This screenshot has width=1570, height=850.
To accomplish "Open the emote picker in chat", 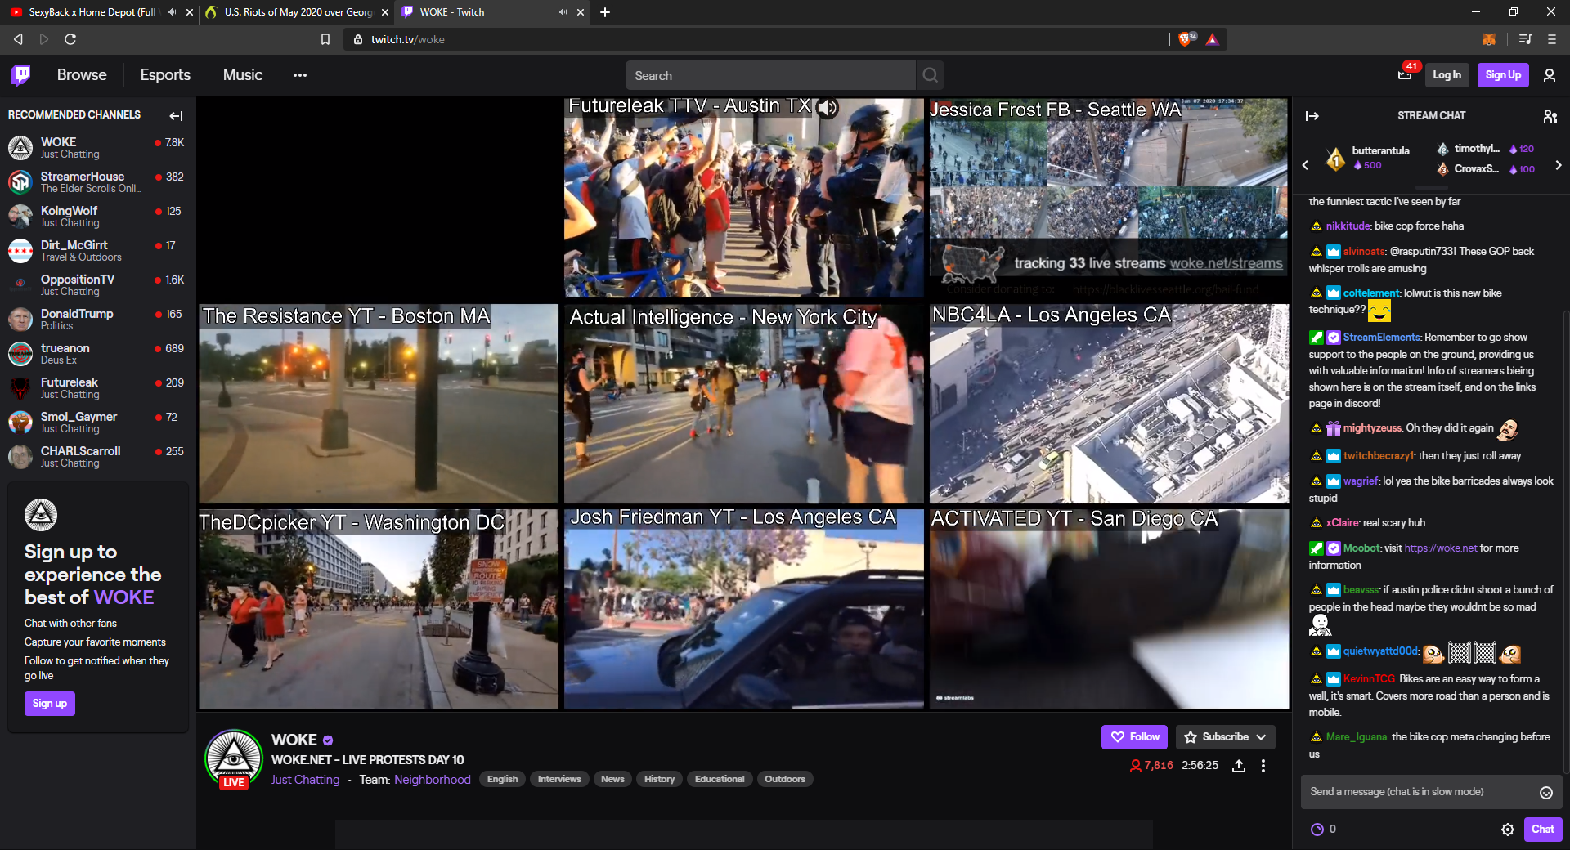I will (x=1546, y=792).
